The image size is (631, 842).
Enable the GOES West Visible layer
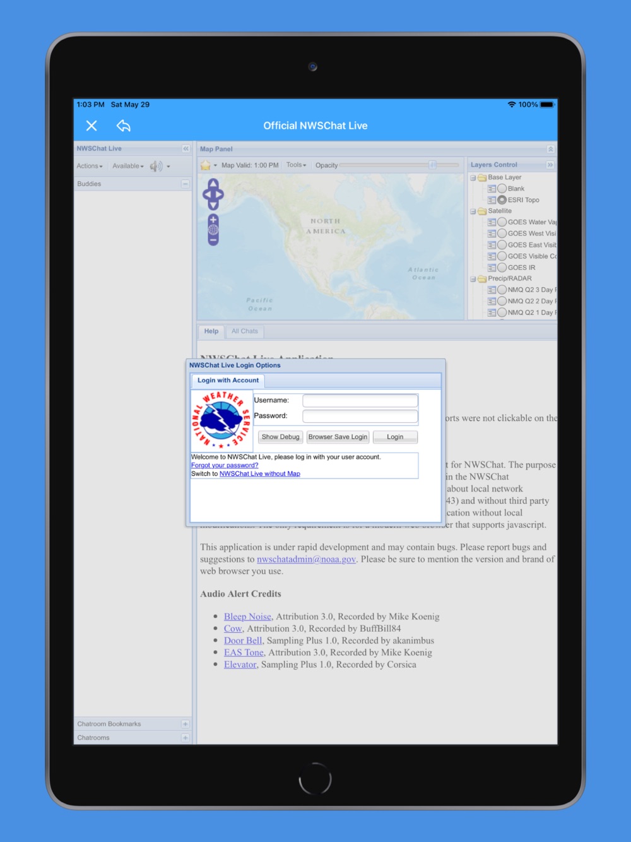(502, 234)
